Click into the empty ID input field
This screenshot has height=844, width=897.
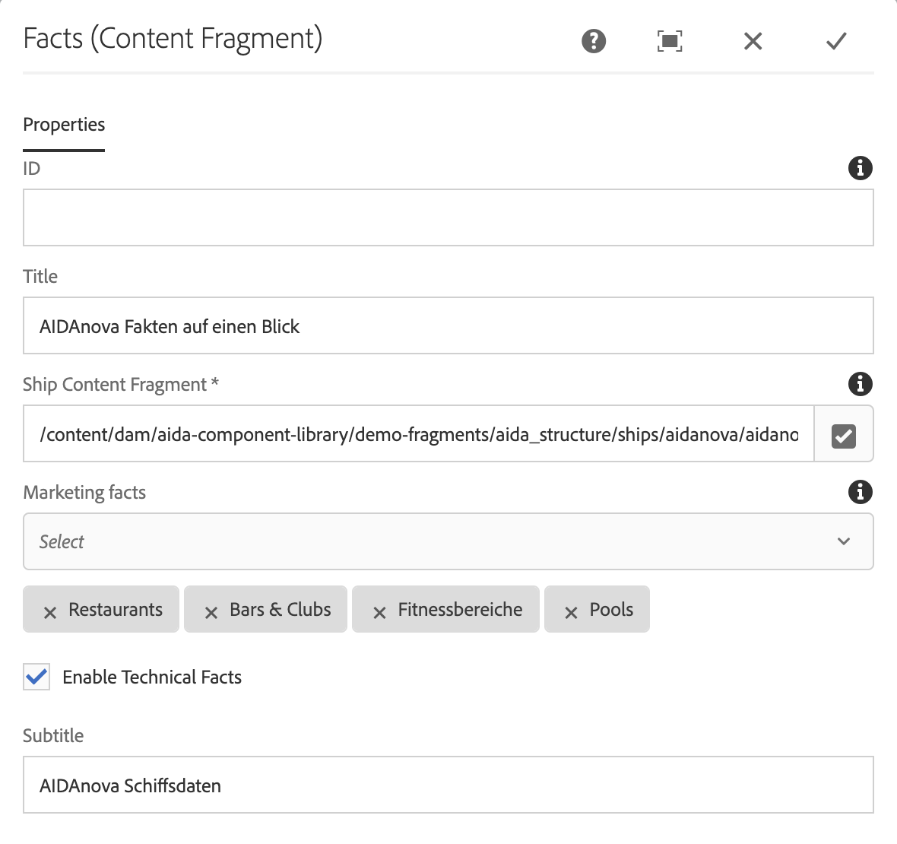pos(448,217)
